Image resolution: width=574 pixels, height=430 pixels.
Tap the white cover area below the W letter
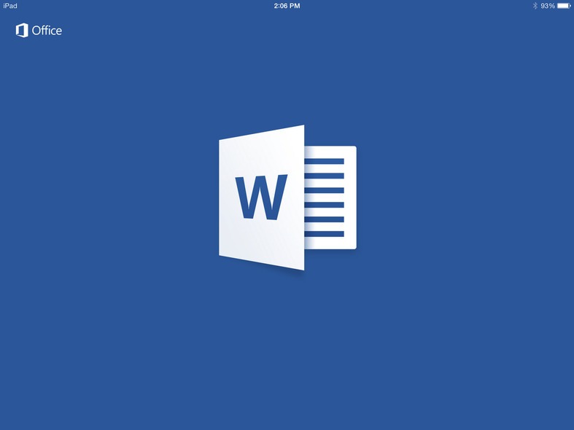263,244
